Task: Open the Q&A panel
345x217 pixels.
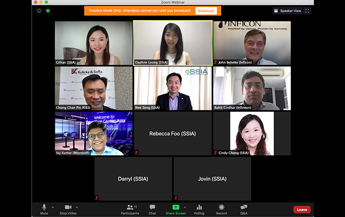Action: click(244, 208)
